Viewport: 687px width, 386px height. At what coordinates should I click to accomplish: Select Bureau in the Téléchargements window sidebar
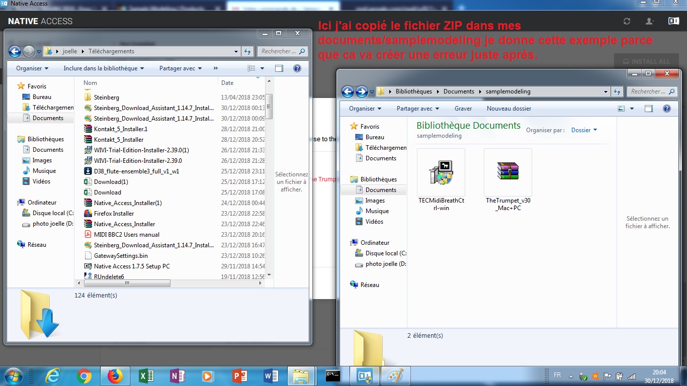tap(42, 97)
